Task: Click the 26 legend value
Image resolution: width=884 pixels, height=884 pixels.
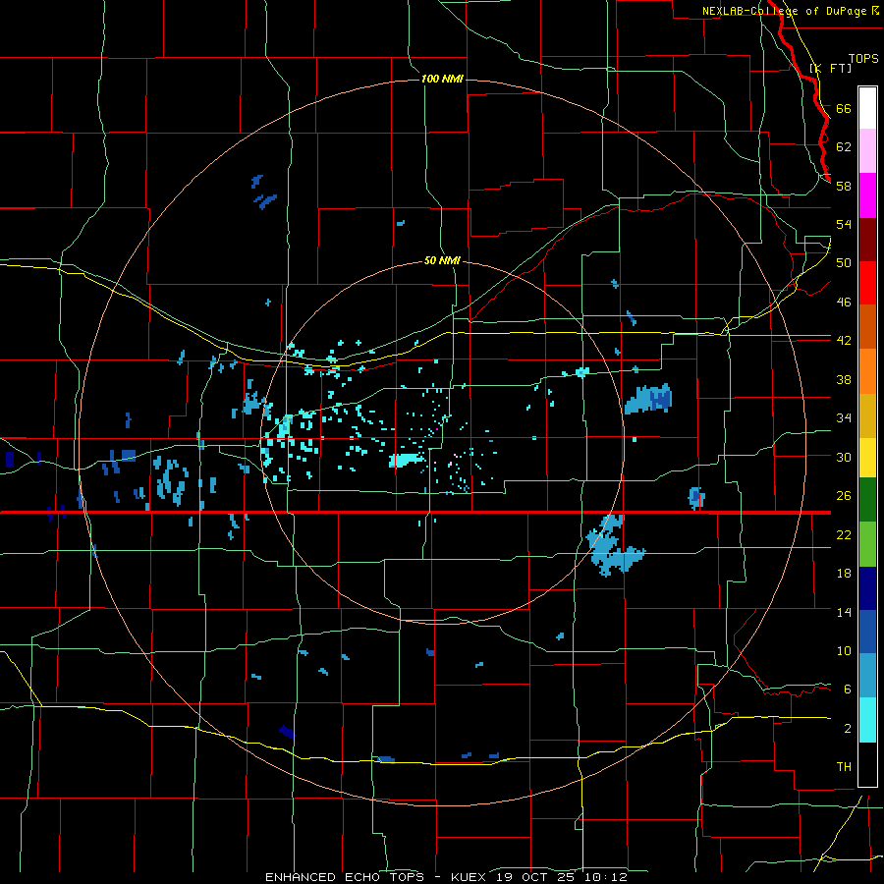Action: click(x=844, y=496)
